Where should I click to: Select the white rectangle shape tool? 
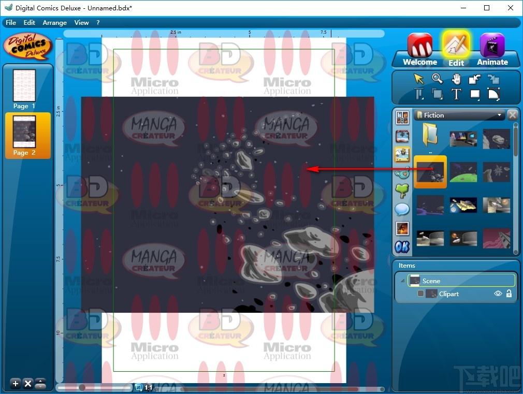coord(475,94)
